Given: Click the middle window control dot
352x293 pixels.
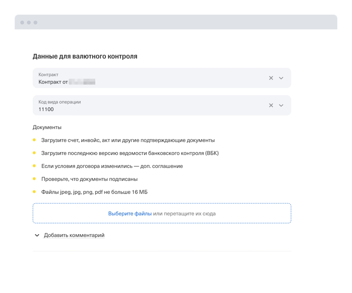Looking at the screenshot, I should tap(29, 22).
